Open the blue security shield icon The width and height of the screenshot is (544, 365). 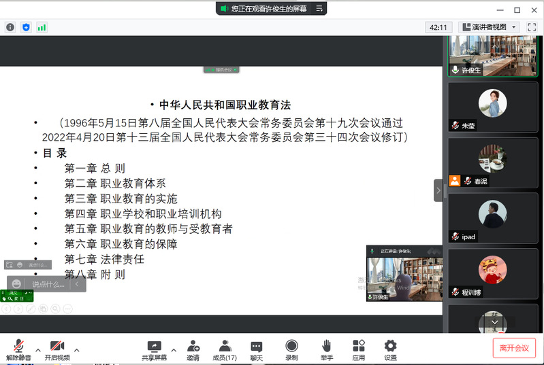tap(26, 27)
